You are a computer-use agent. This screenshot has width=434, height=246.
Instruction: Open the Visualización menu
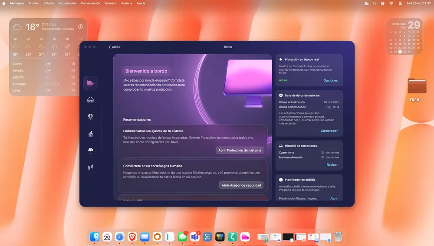[67, 3]
